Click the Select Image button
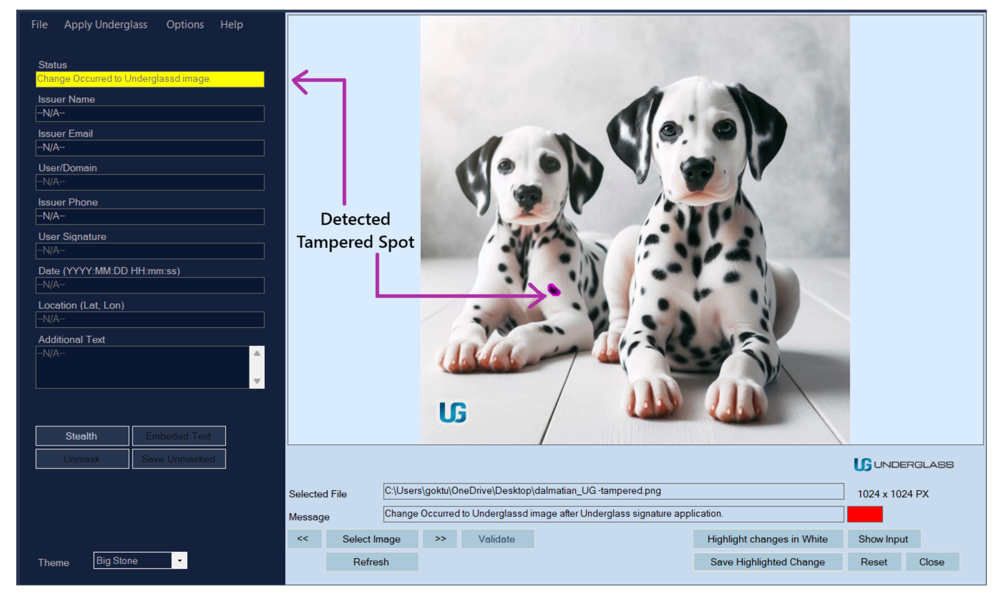 point(372,539)
